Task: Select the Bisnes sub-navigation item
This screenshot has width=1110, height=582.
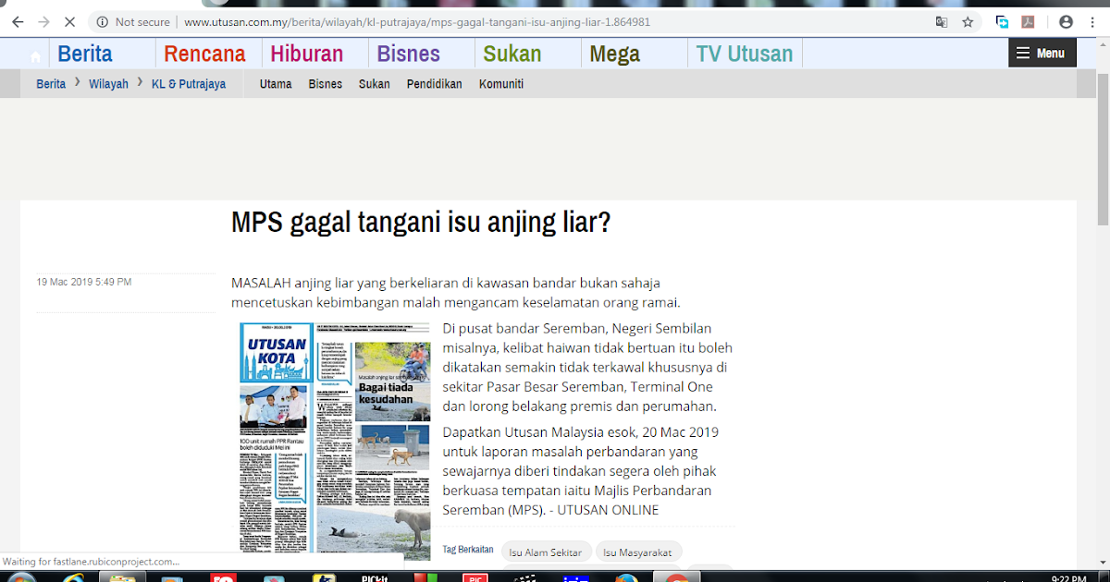Action: coord(326,84)
